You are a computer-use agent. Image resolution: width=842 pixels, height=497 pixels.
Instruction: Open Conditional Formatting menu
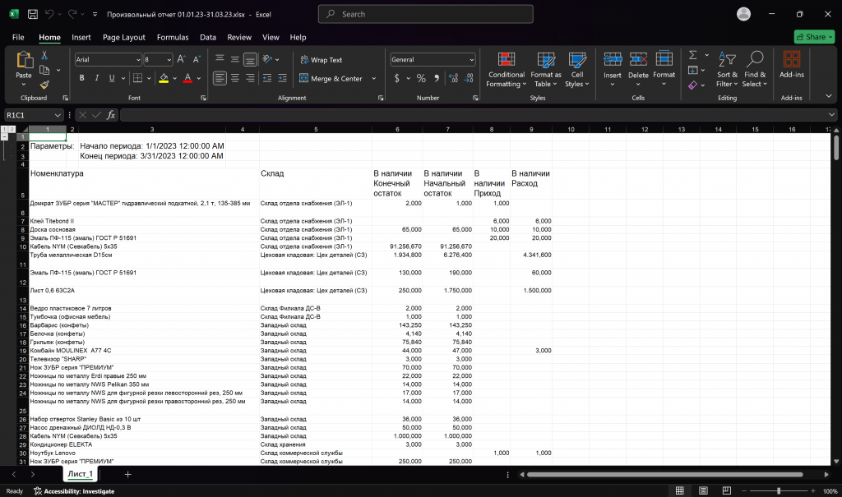click(506, 69)
